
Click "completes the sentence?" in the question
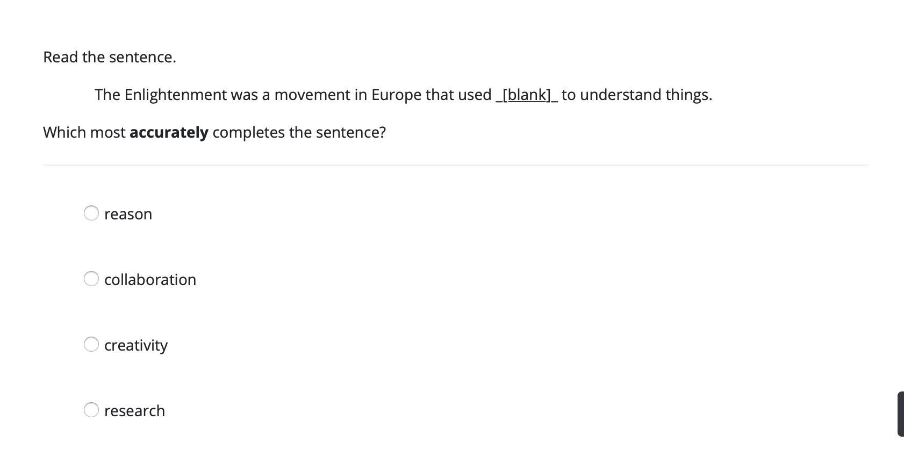tap(299, 132)
